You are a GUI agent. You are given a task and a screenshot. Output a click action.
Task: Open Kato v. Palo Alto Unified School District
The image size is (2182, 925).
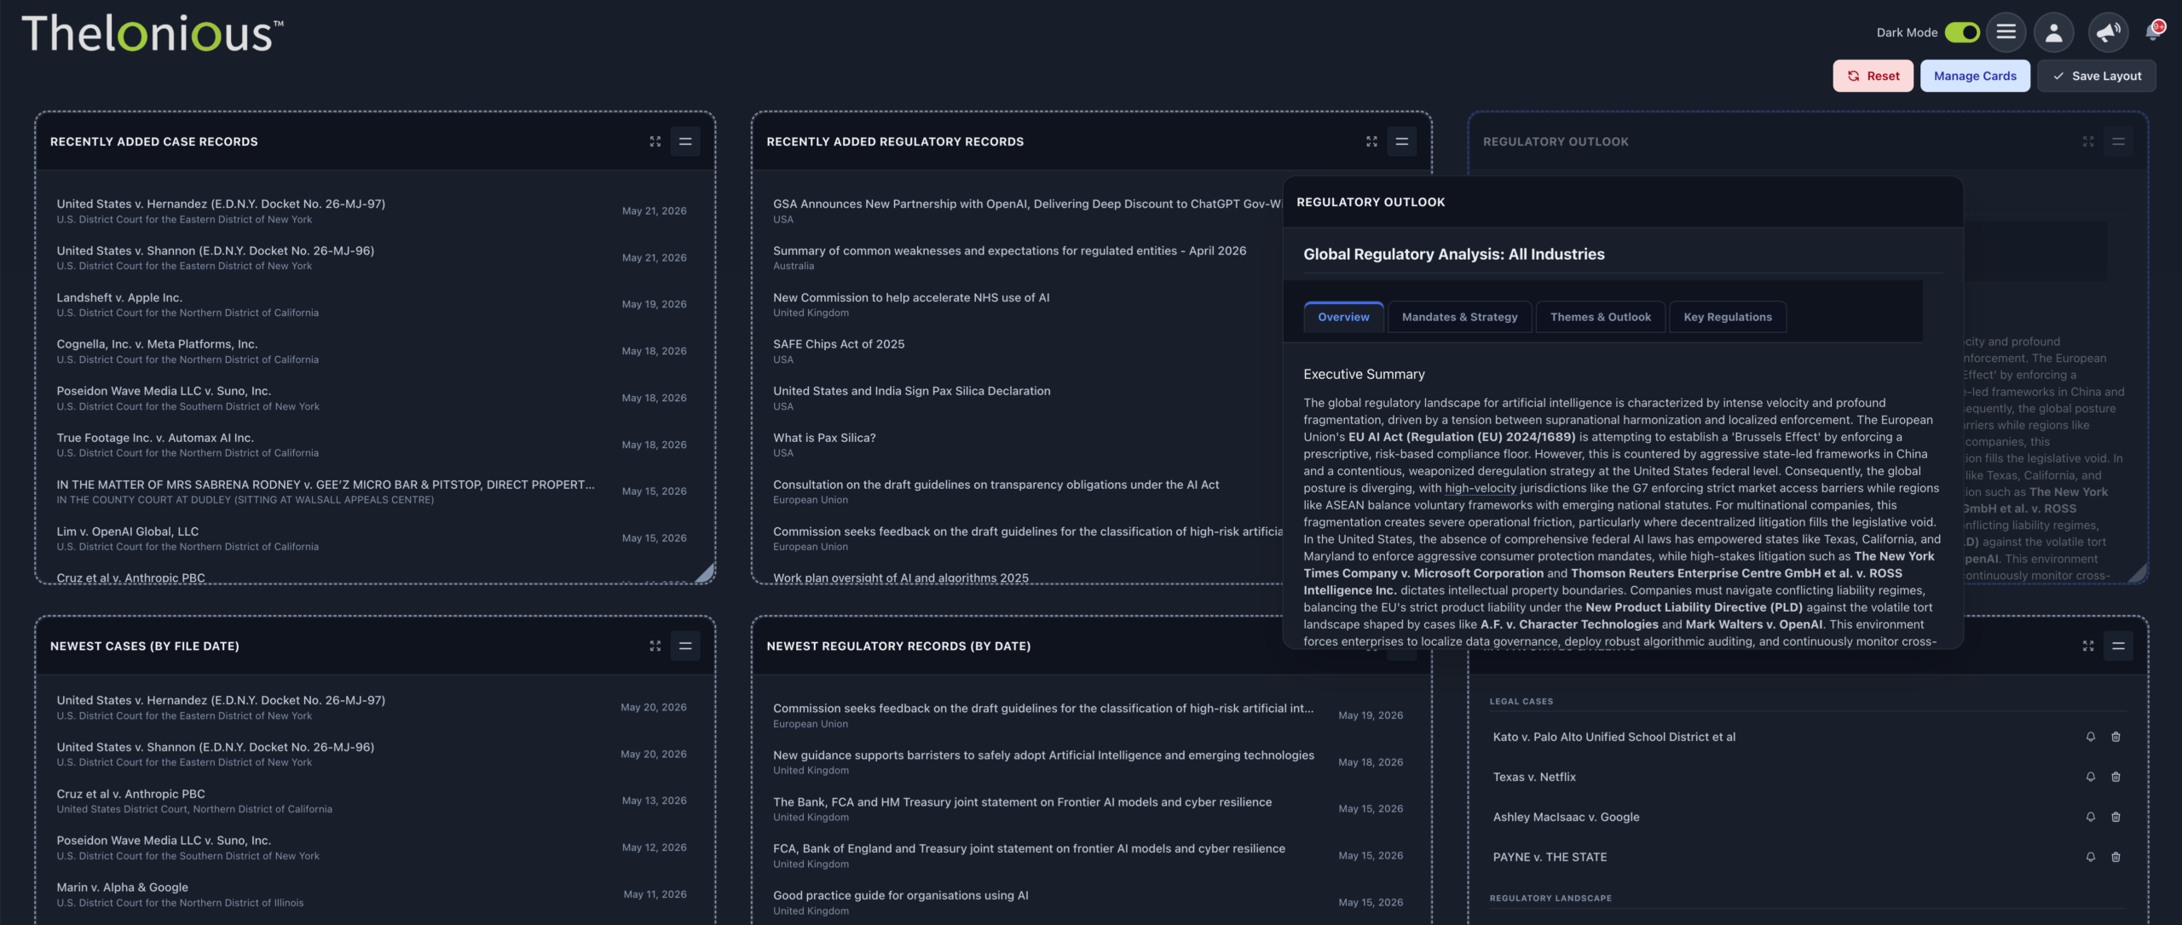(x=1613, y=737)
